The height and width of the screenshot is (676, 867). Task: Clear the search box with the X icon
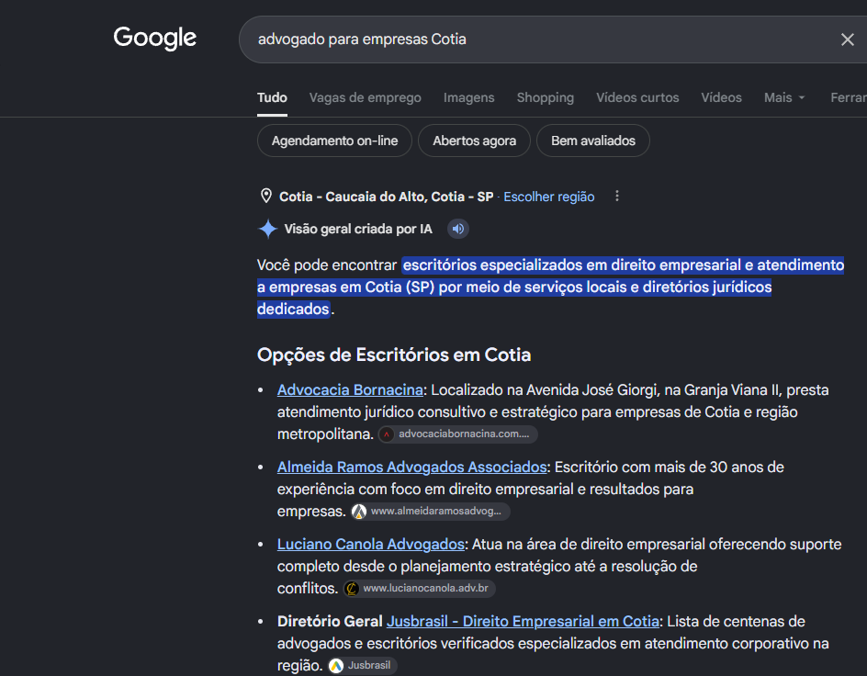coord(847,39)
